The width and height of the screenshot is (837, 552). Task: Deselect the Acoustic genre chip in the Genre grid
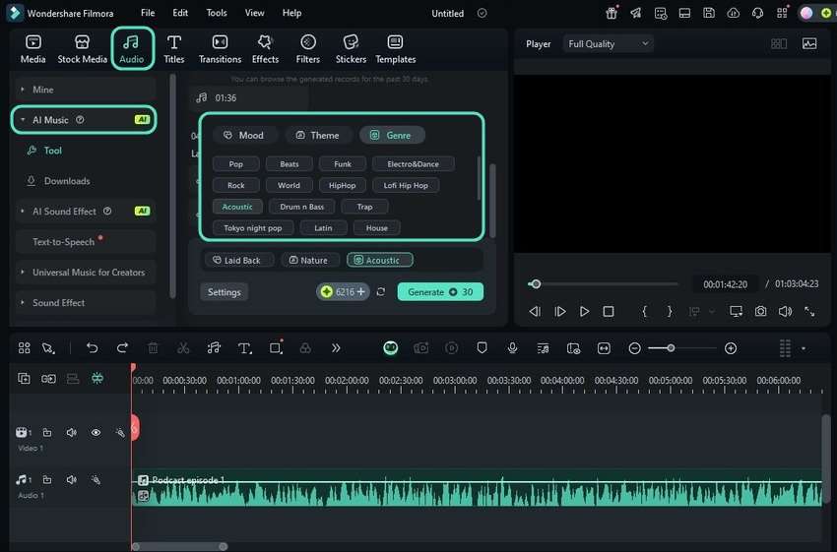tap(237, 207)
